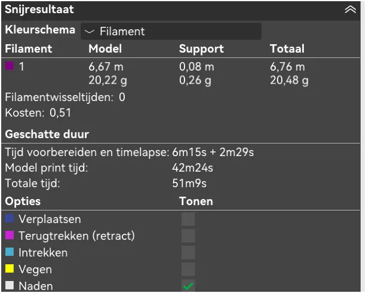Enable the Terugtrekken (retract) checkbox
The width and height of the screenshot is (366, 293).
188,236
